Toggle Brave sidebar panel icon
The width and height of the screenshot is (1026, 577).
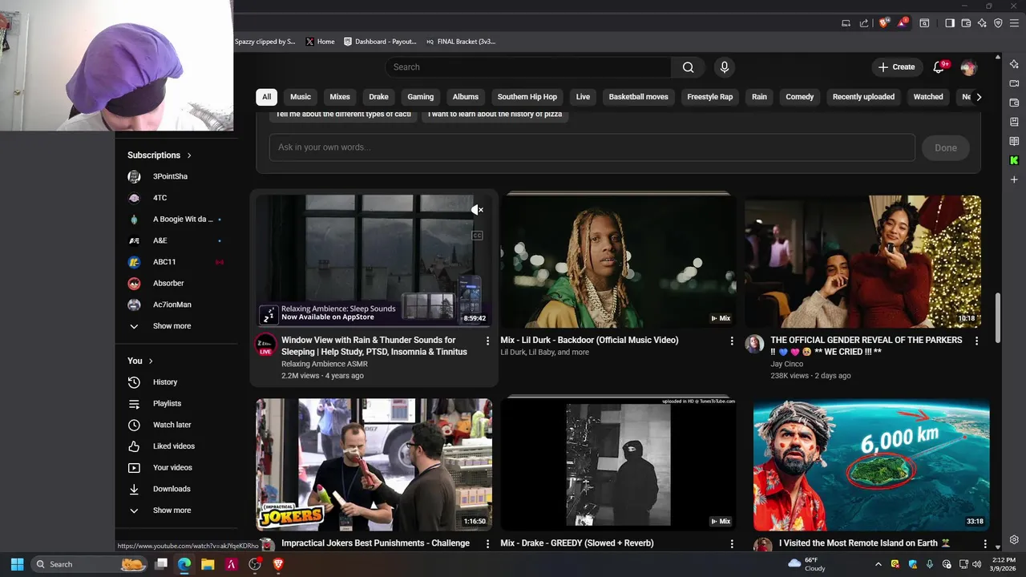coord(950,23)
